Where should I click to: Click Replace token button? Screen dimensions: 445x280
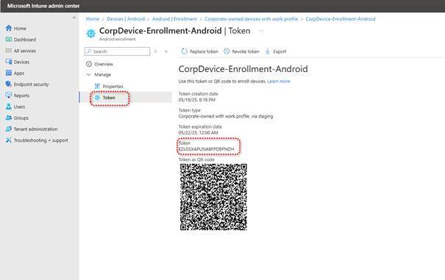[200, 51]
